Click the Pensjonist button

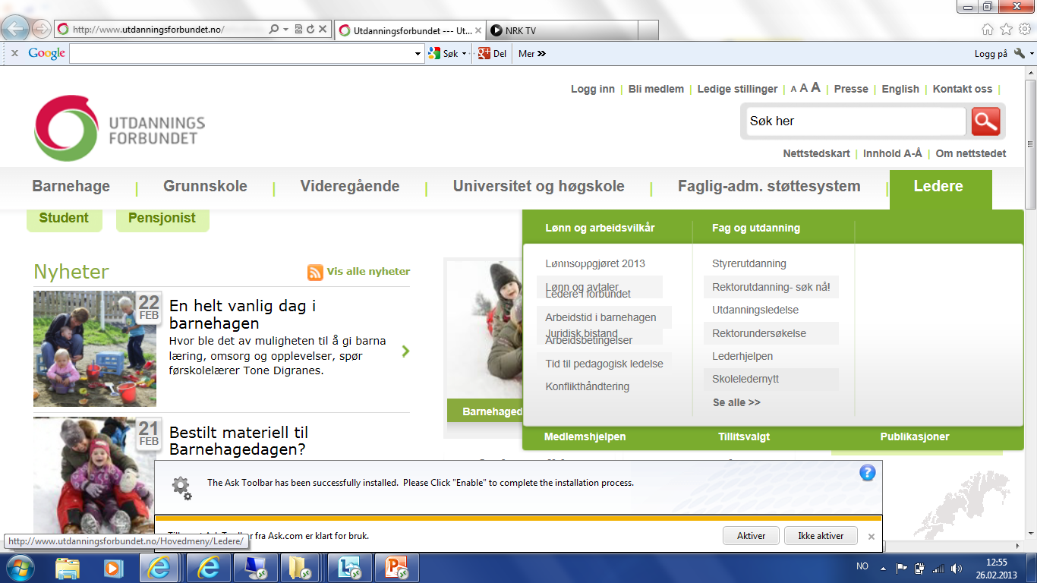[162, 219]
